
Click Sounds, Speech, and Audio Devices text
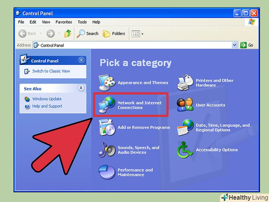(x=139, y=150)
